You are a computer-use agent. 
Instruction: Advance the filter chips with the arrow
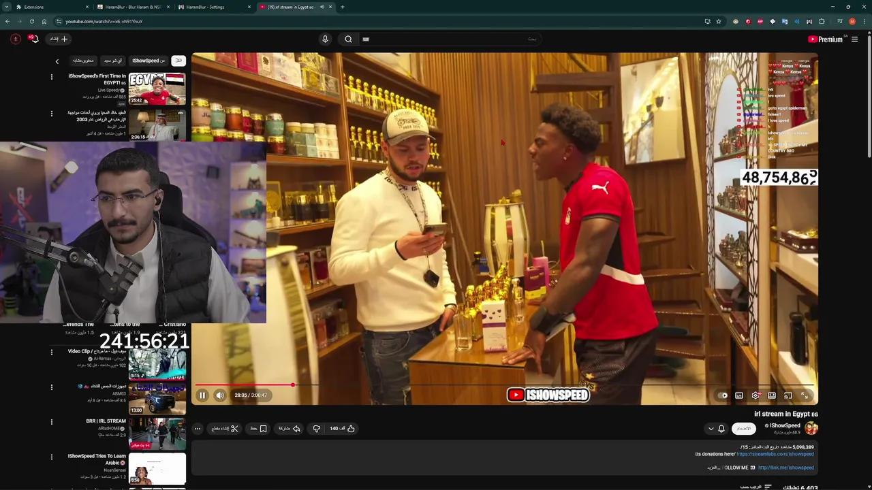tap(57, 61)
